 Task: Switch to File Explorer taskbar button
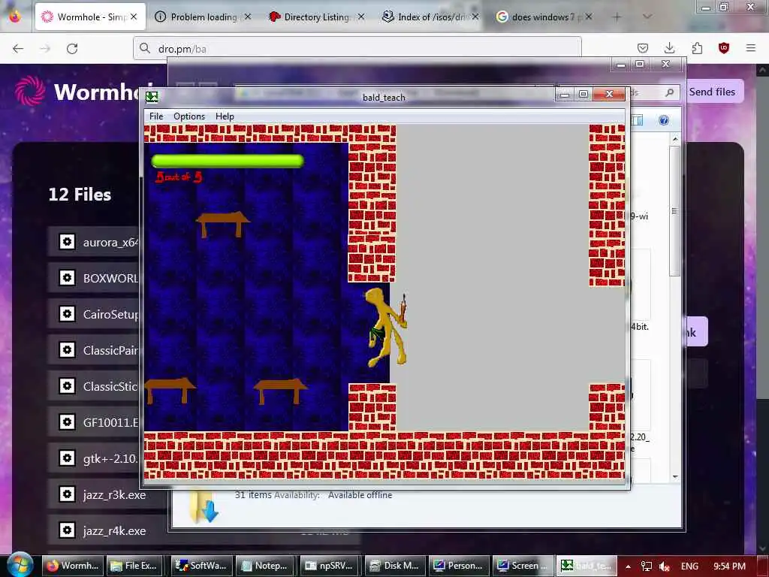tap(134, 566)
